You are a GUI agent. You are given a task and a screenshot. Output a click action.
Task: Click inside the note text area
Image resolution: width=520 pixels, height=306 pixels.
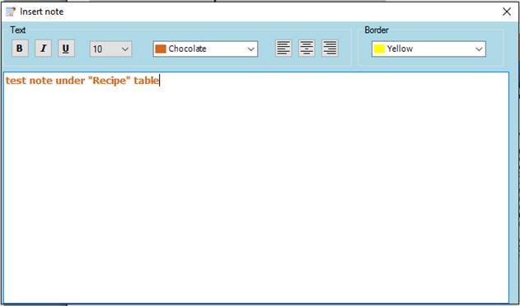pyautogui.click(x=256, y=187)
